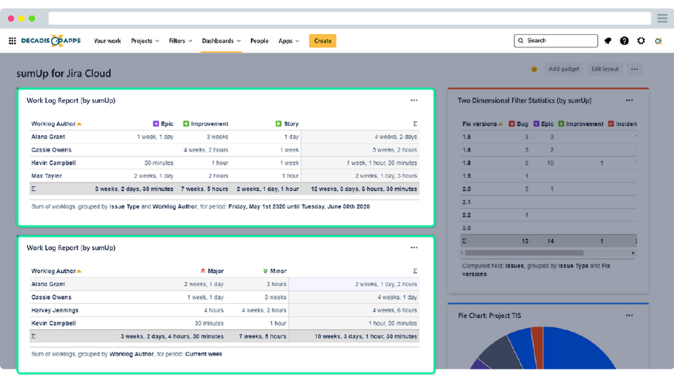Click the search magnifier icon
The image size is (674, 382).
click(521, 40)
